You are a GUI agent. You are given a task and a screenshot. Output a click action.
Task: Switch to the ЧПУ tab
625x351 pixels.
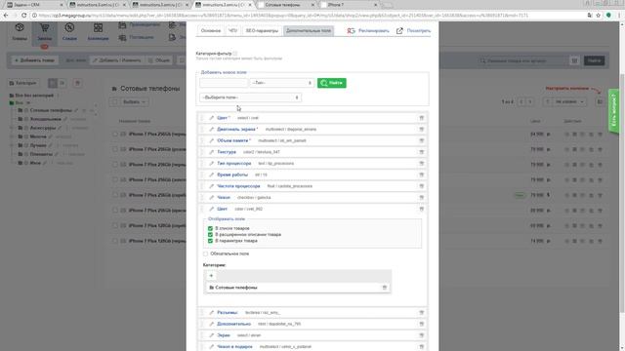tap(232, 30)
